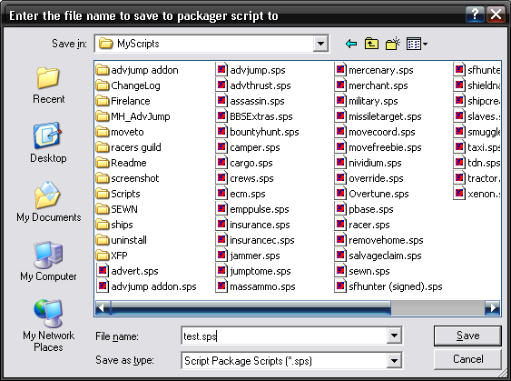Viewport: 511px width, 381px height.
Task: Open Recent places shortcut
Action: [x=48, y=85]
